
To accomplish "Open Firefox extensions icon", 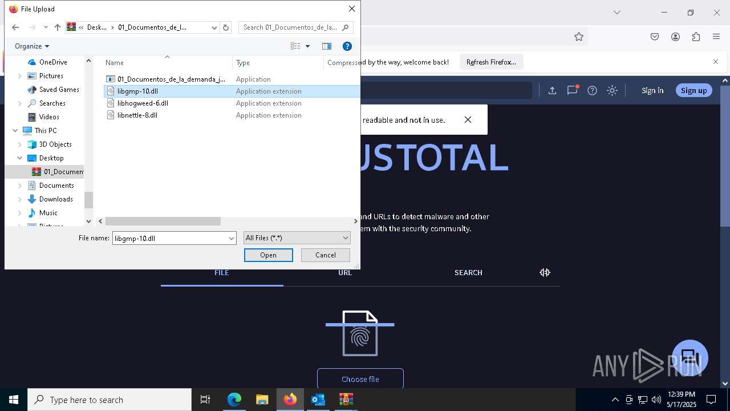I will coord(696,37).
